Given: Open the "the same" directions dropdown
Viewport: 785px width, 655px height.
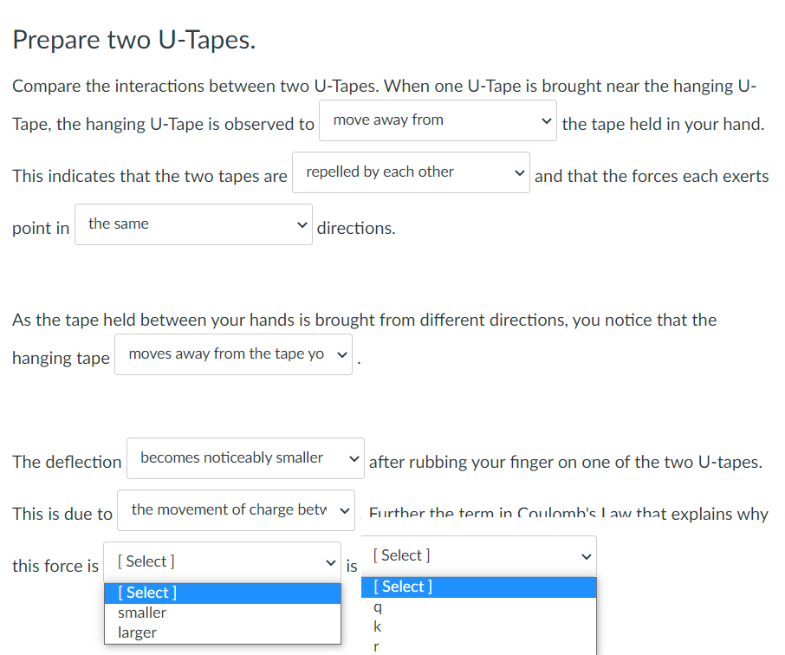Looking at the screenshot, I should (x=193, y=224).
